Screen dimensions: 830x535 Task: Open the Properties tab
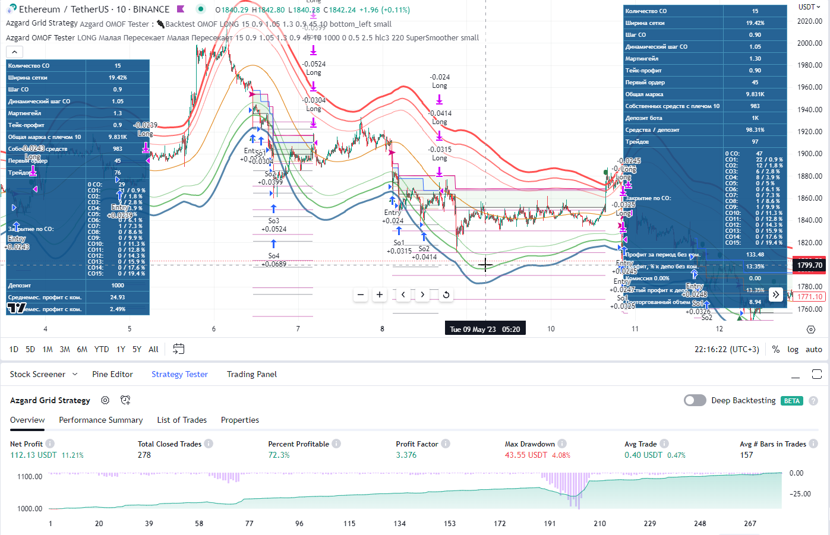(240, 420)
